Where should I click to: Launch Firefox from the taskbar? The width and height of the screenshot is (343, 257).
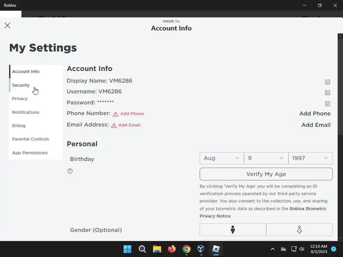pyautogui.click(x=172, y=249)
